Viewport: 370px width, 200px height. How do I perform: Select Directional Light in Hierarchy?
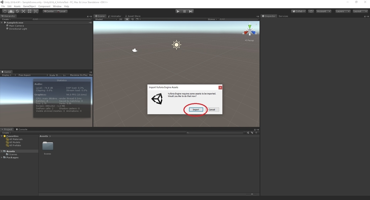coord(18,29)
